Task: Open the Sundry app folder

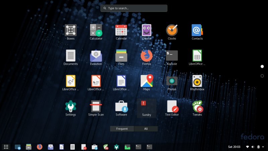Action: point(146,108)
